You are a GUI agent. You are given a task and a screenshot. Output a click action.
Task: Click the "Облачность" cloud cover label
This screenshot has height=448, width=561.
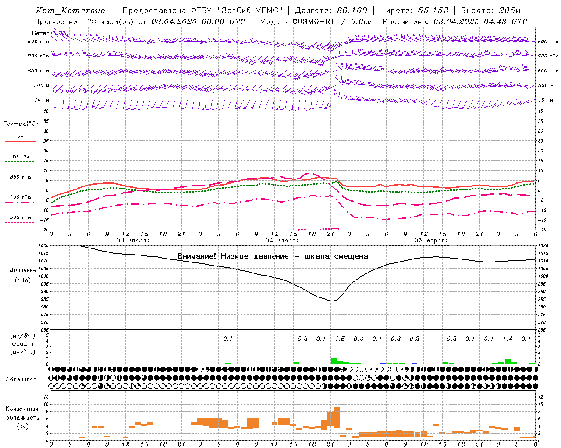[x=22, y=380]
